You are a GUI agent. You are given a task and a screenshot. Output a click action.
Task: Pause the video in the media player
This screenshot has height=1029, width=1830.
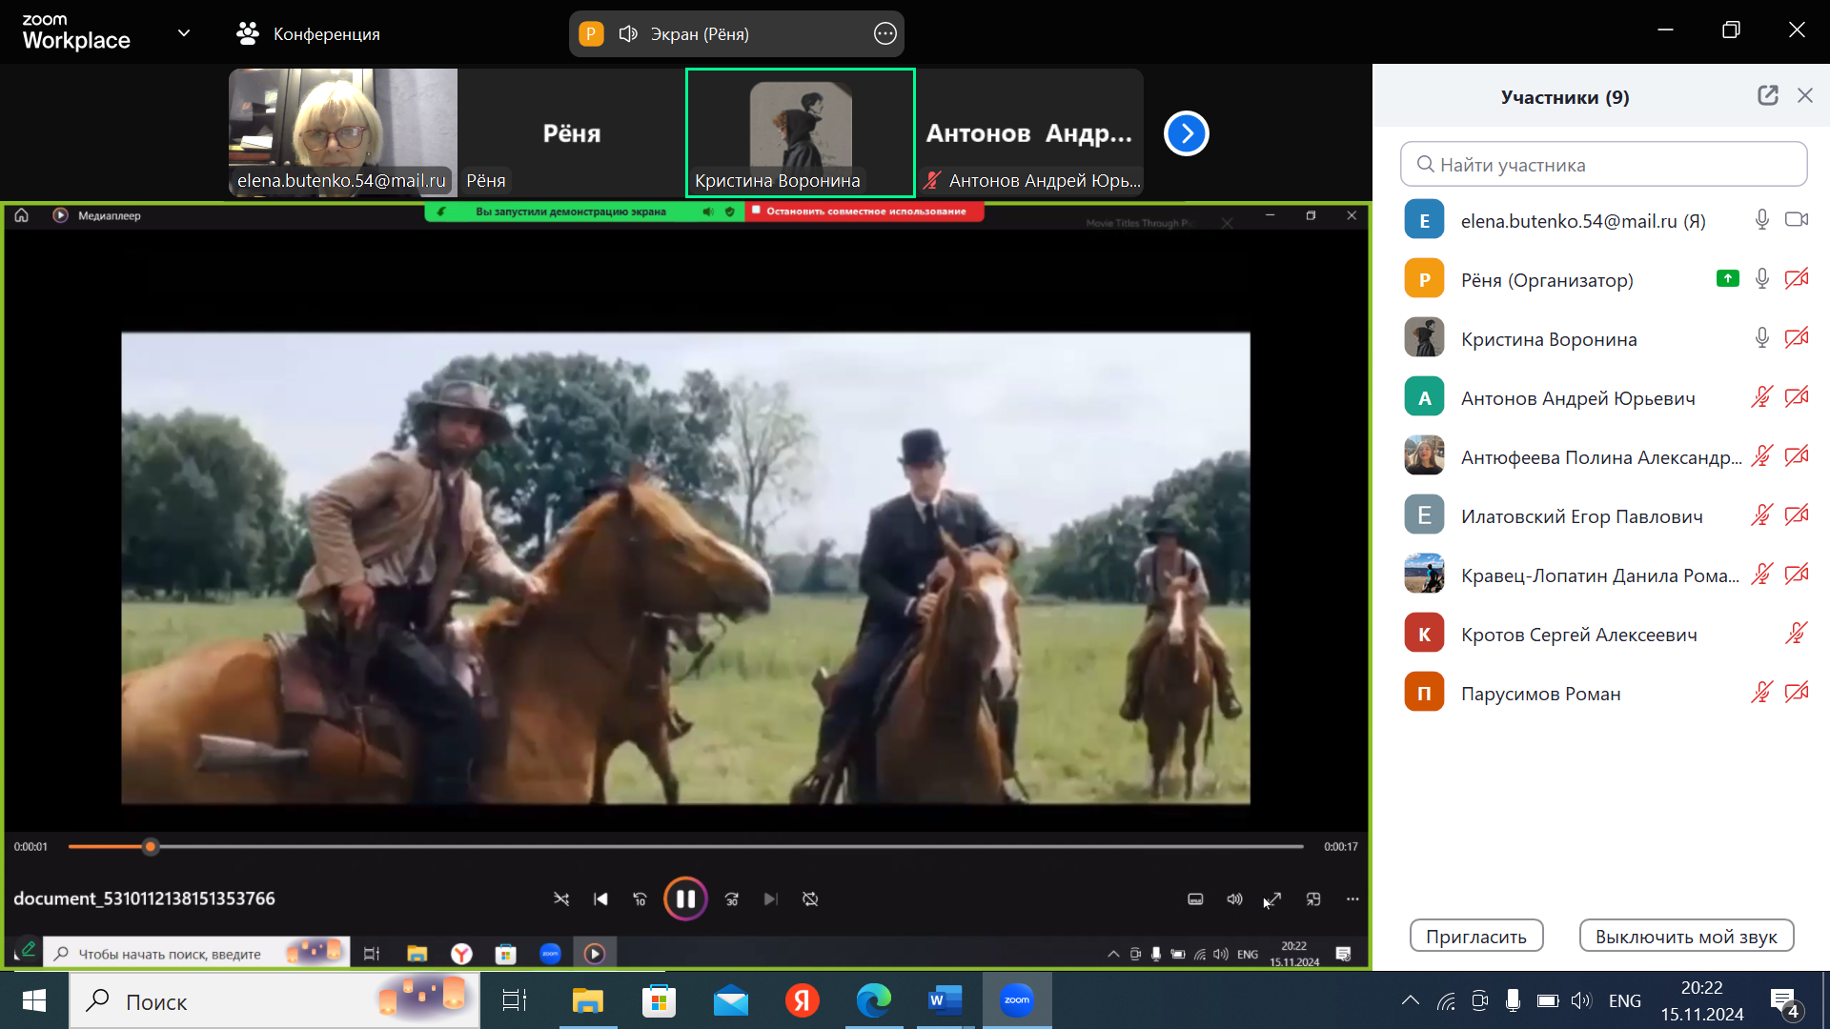(x=685, y=898)
